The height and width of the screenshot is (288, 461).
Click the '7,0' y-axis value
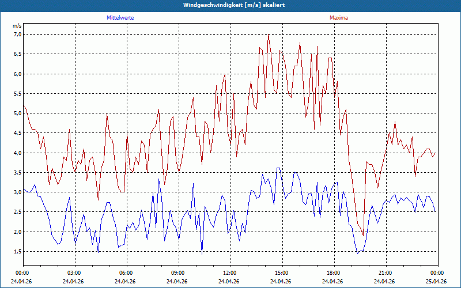tap(18, 35)
